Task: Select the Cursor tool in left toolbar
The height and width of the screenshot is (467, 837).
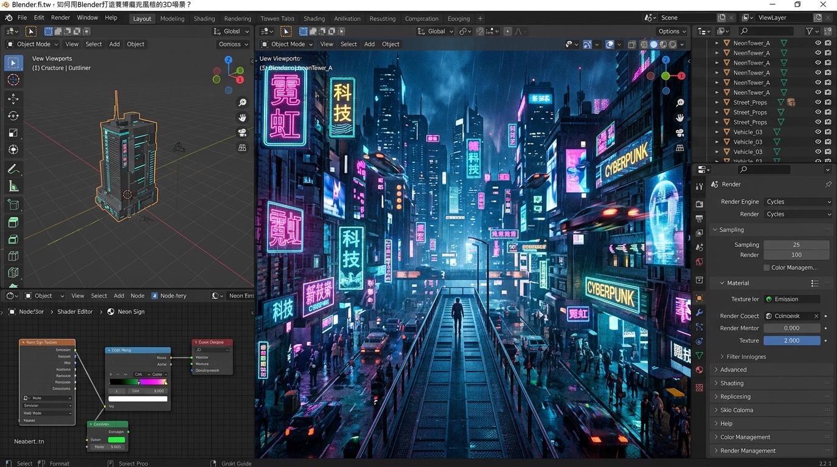Action: tap(13, 80)
